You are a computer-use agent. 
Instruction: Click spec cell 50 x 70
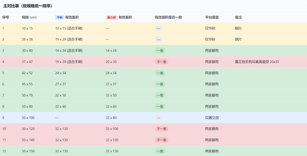tap(27, 95)
